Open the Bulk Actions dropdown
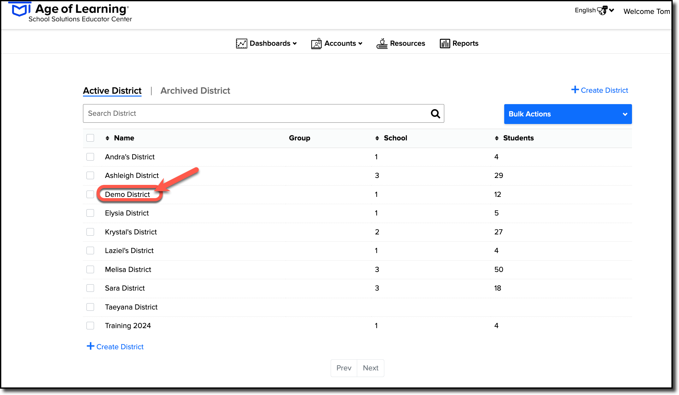 [568, 114]
